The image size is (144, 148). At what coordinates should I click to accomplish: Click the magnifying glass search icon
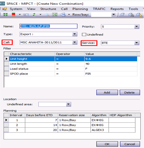47,15
